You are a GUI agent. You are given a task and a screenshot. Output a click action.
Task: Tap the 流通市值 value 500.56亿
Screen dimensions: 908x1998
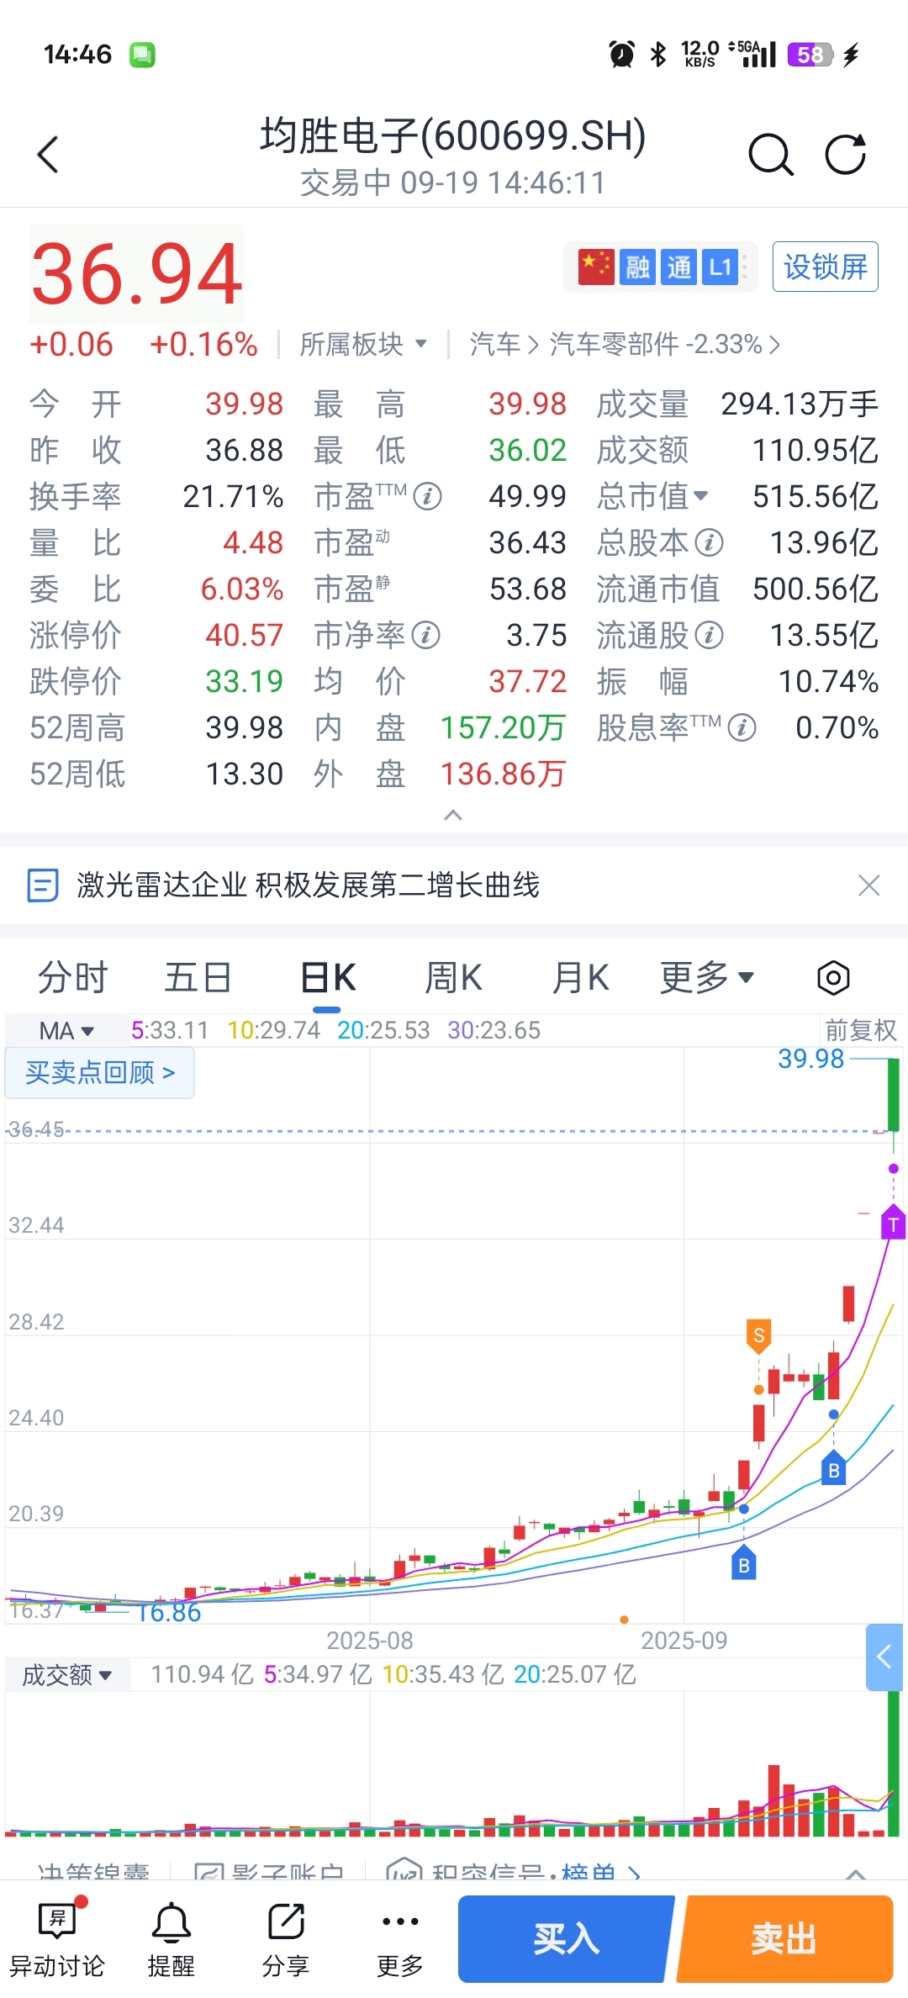[x=816, y=589]
